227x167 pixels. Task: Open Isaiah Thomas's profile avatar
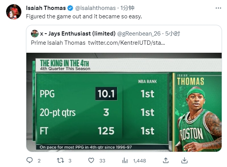pos(14,12)
